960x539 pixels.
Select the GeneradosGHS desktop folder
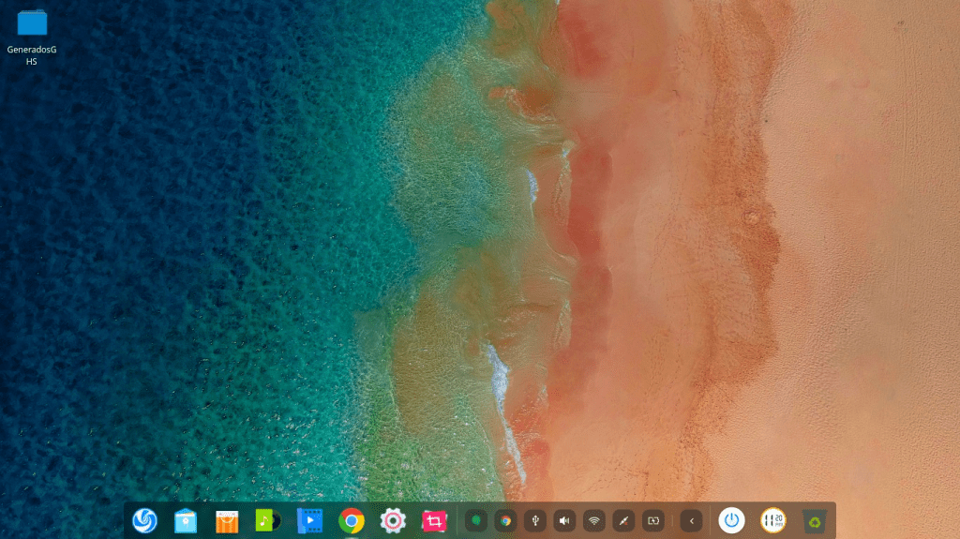click(32, 23)
